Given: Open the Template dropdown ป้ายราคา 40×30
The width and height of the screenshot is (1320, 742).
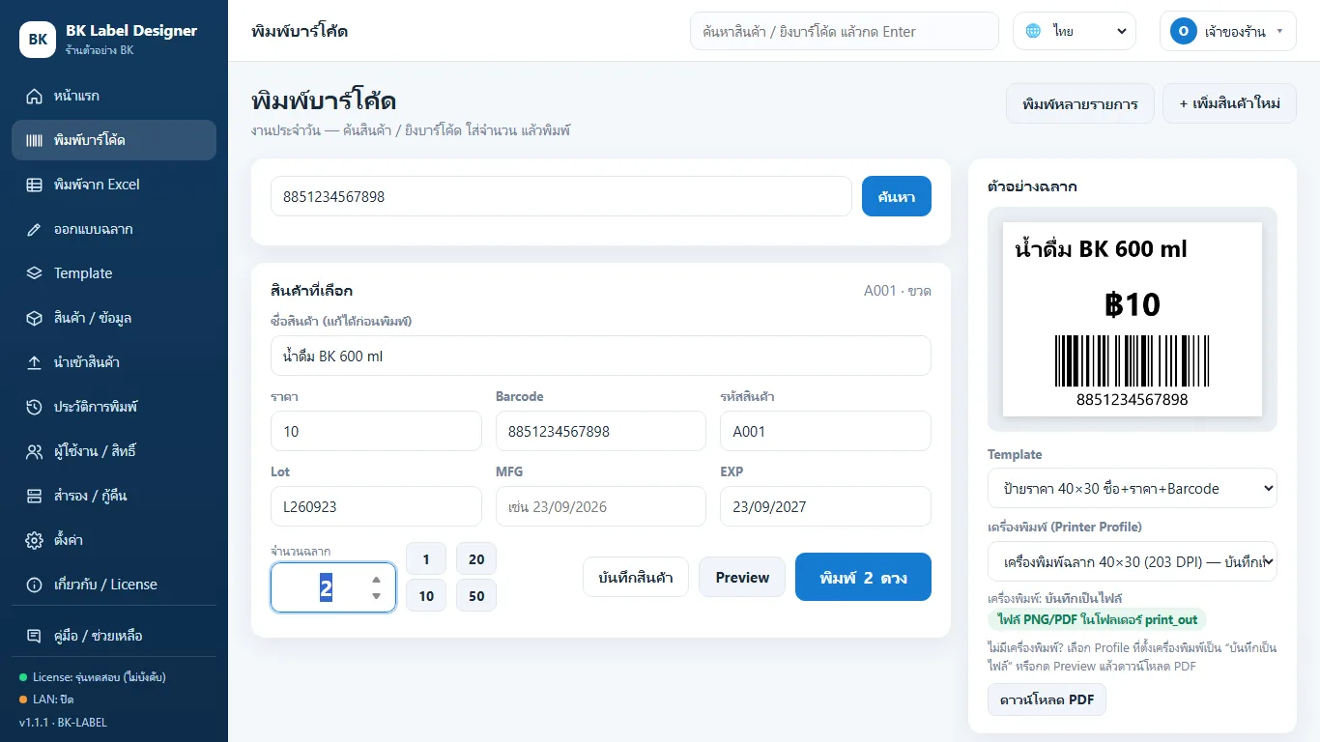Looking at the screenshot, I should tap(1133, 488).
